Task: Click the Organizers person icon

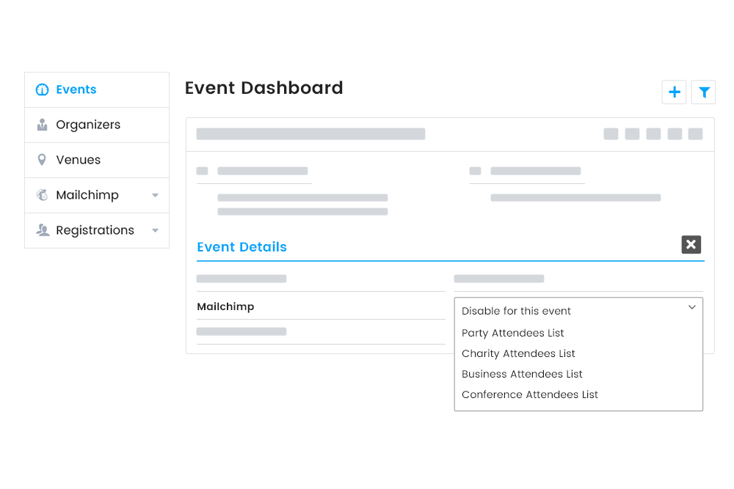Action: coord(42,125)
